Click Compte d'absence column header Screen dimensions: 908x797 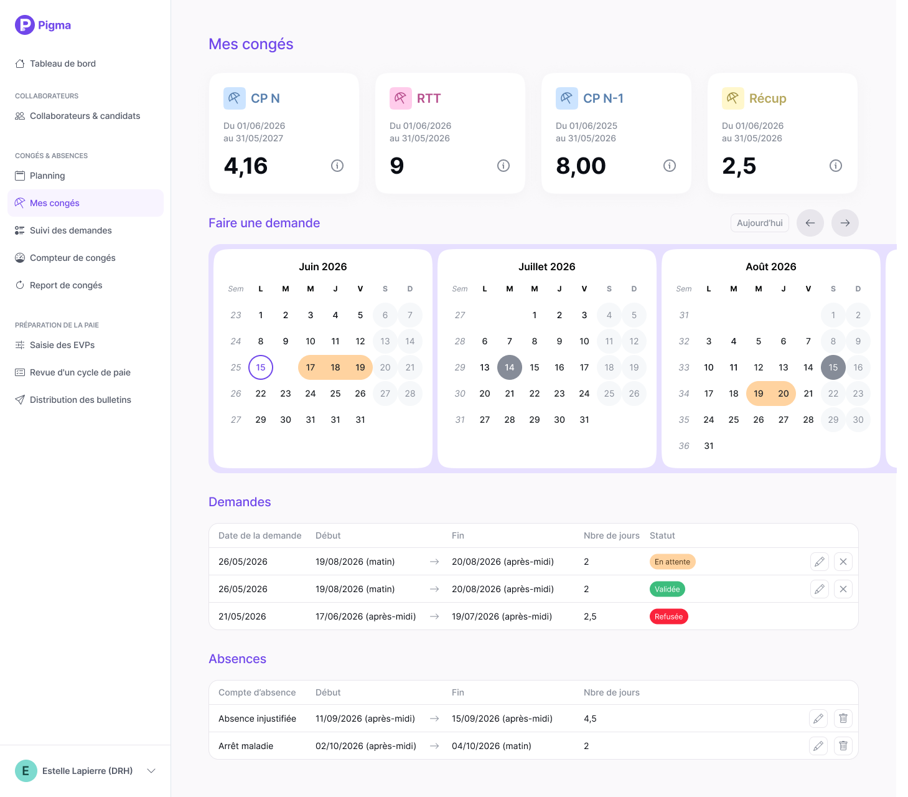257,692
